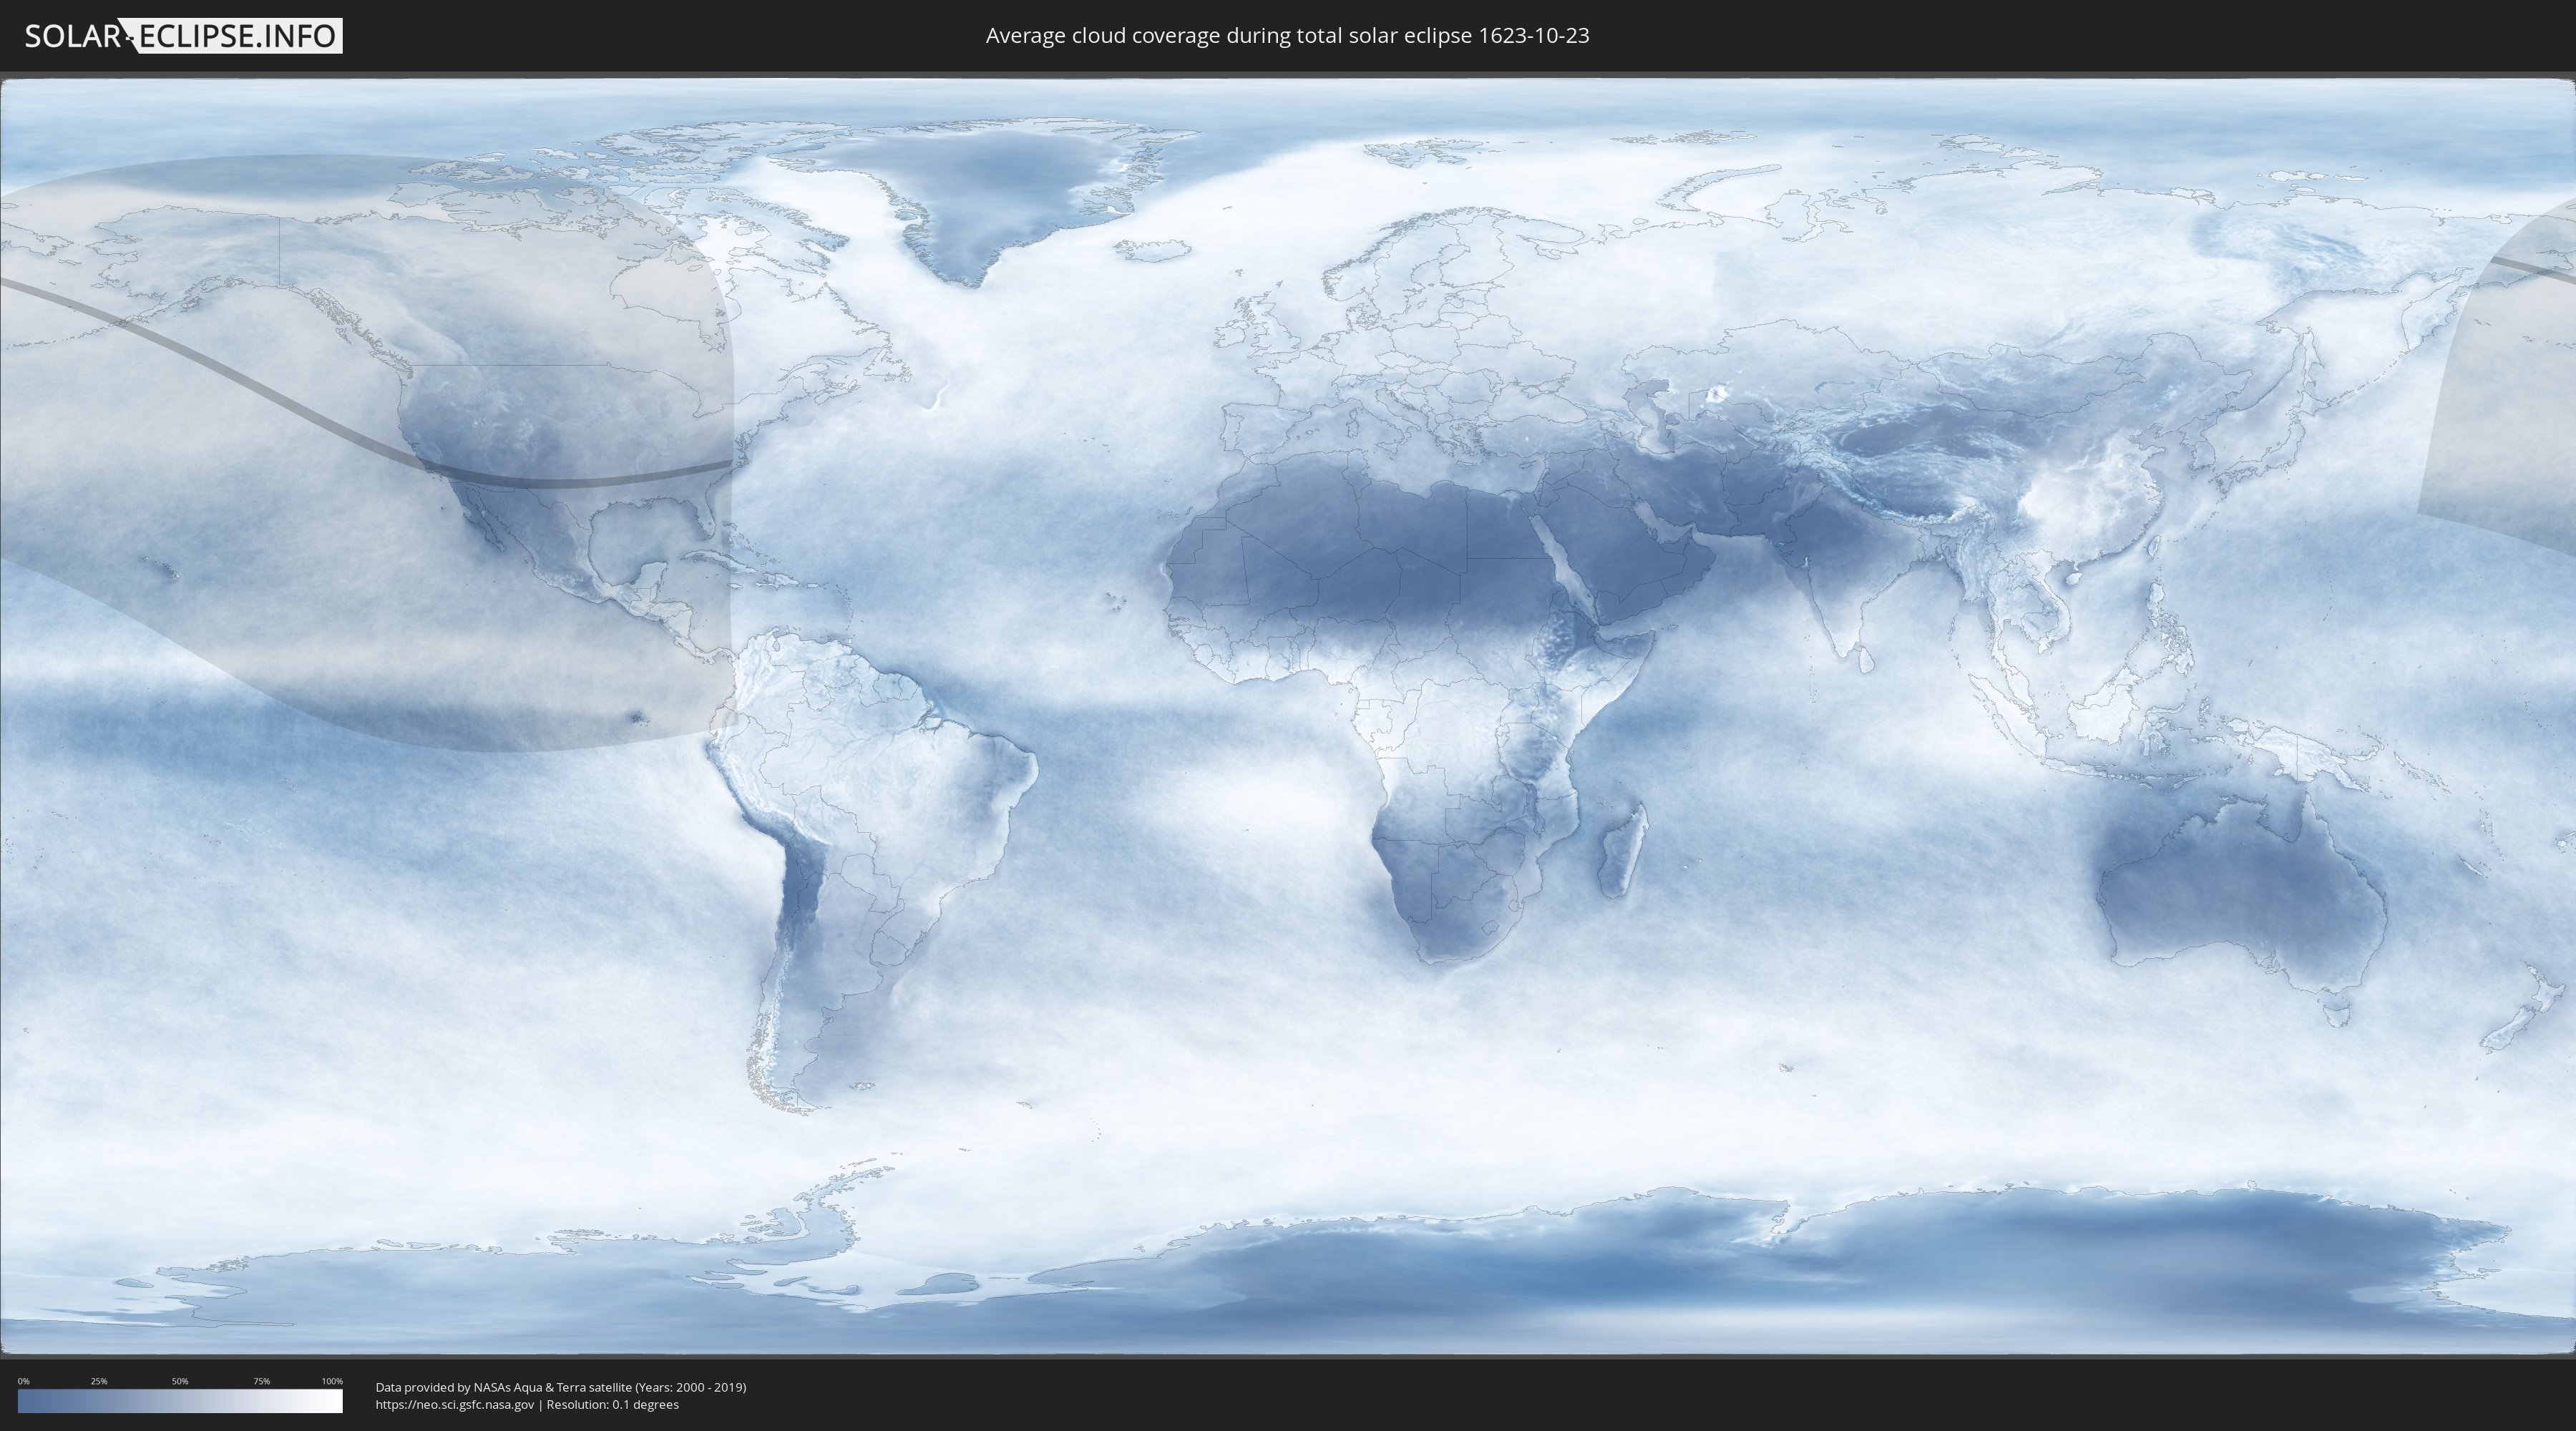Click the 25% legend label

(x=99, y=1381)
